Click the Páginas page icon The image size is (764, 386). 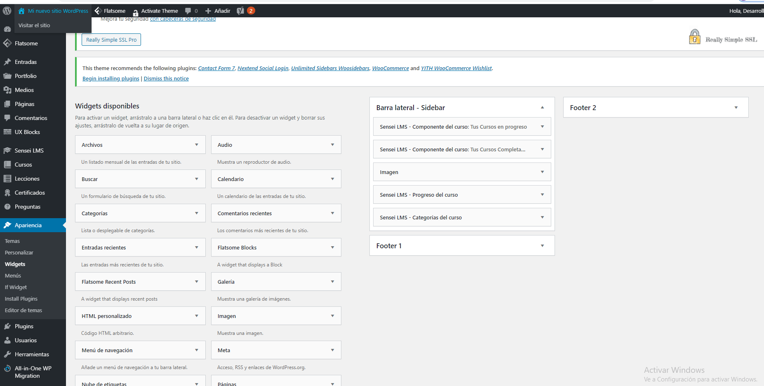coord(7,104)
